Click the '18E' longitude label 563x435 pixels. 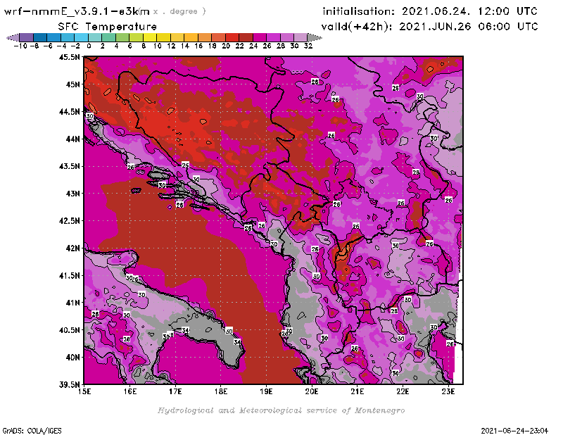221,391
